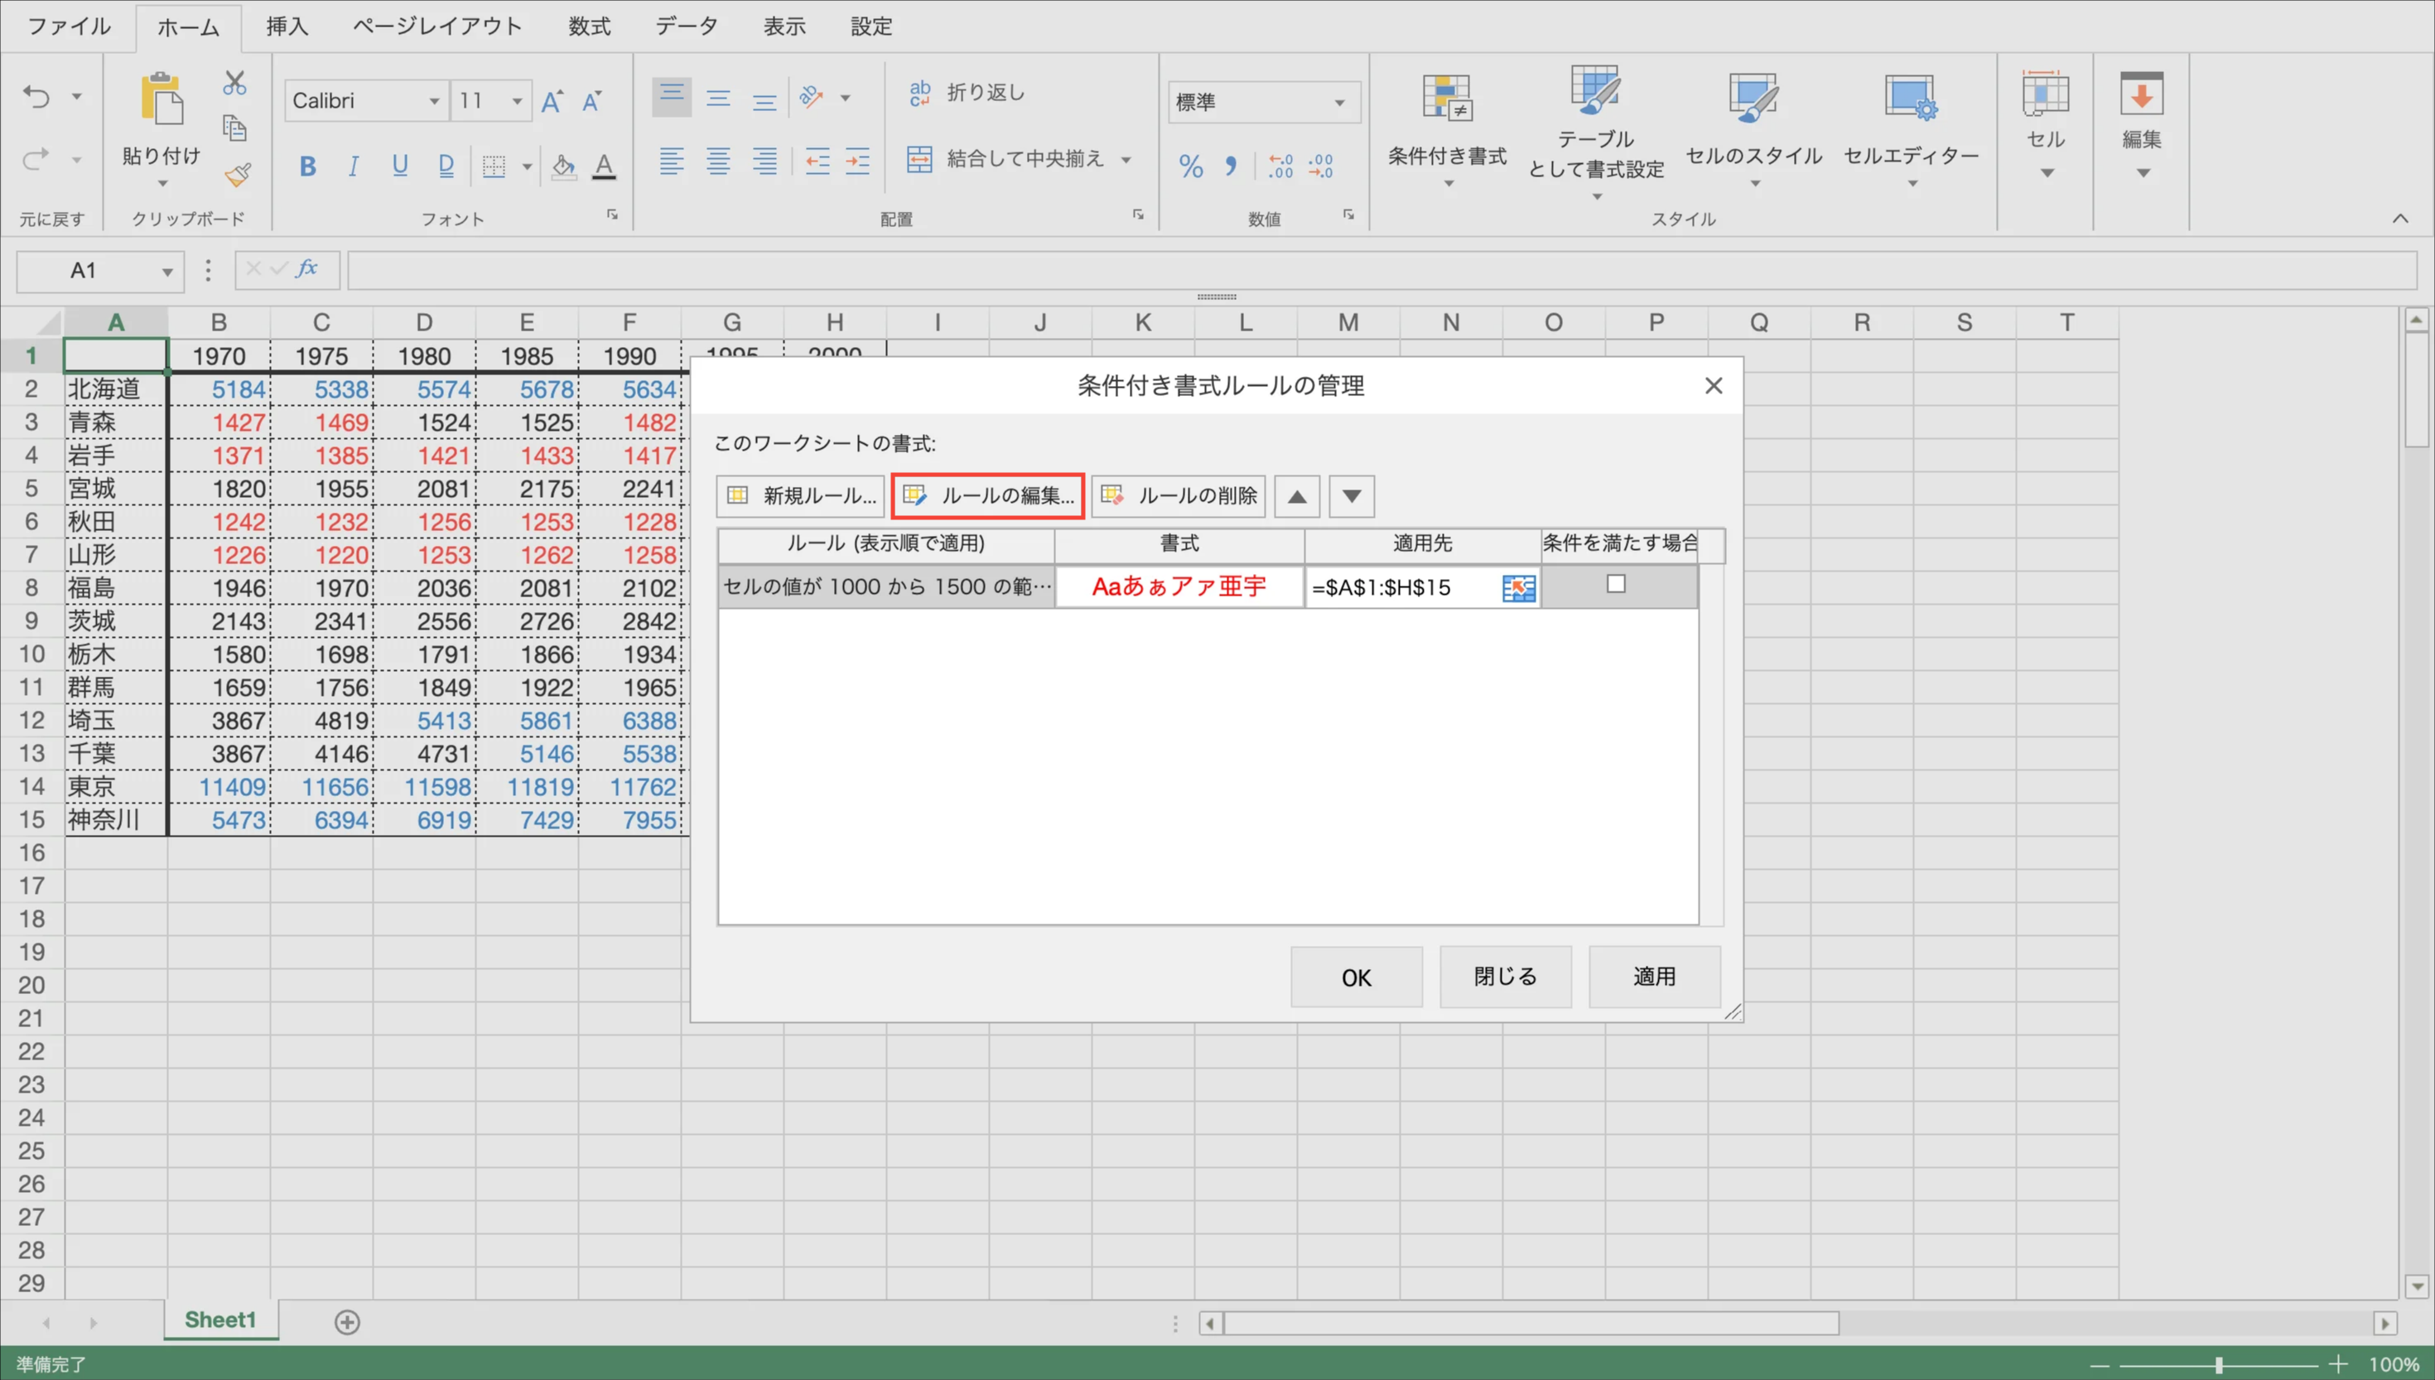Open the データ ribbon tab
Viewport: 2435px width, 1380px height.
coord(686,27)
